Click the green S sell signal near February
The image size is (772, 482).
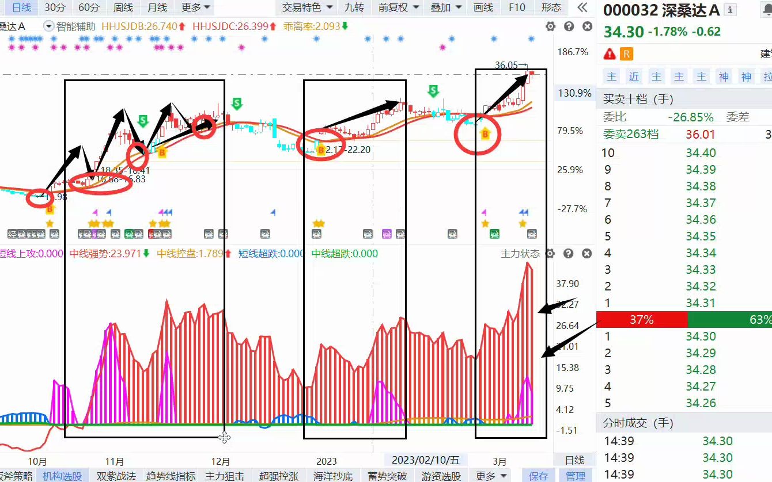(433, 90)
